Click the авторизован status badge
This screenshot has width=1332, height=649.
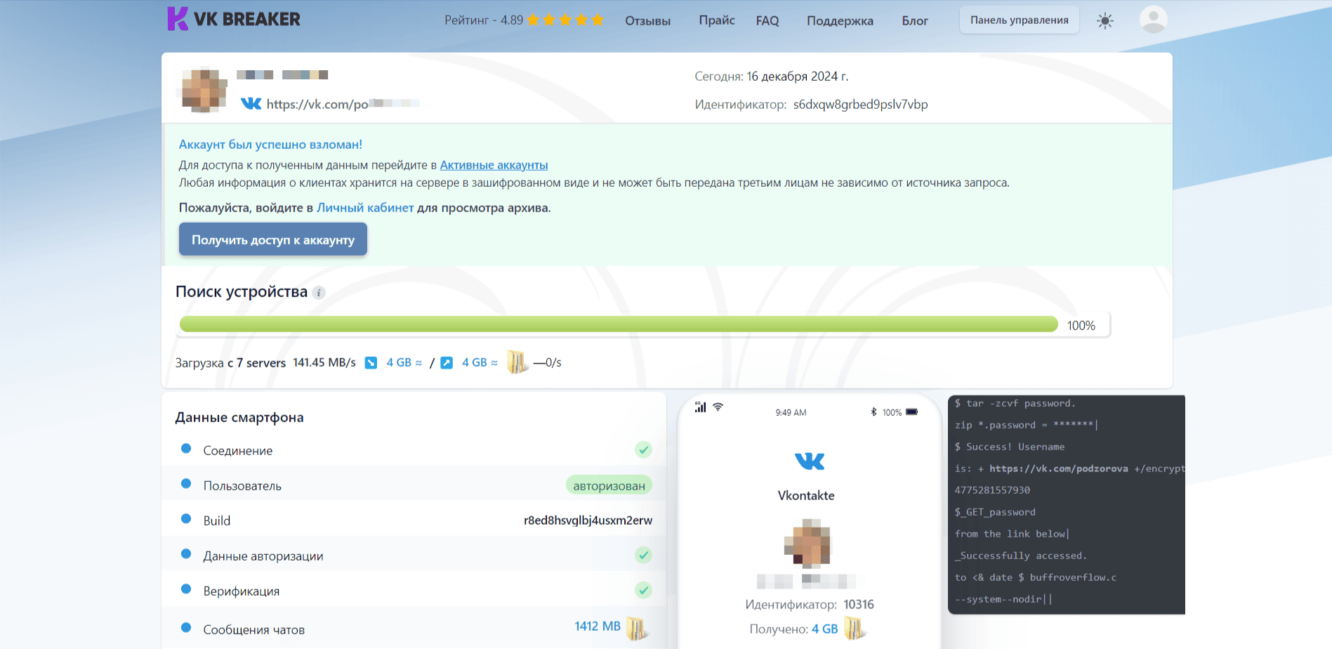[609, 485]
